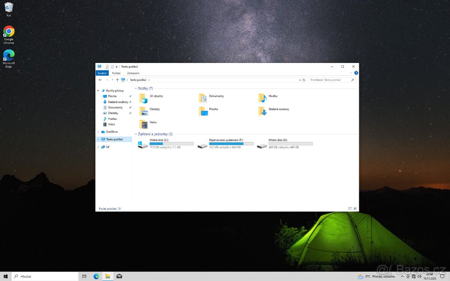Switch to details view via status bar icon

350,208
